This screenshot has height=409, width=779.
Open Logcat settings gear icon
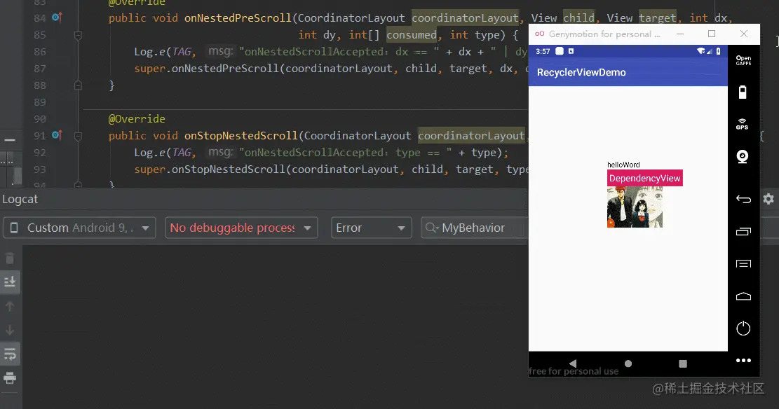(768, 199)
